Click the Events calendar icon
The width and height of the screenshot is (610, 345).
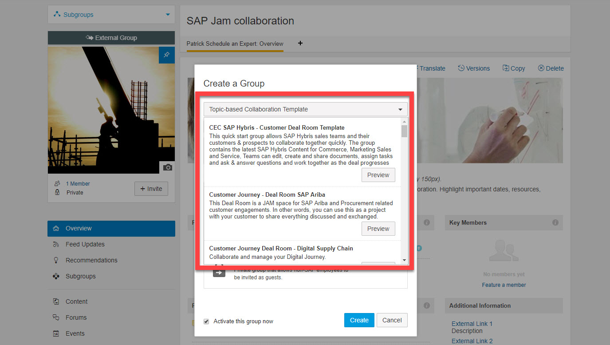[x=56, y=333]
